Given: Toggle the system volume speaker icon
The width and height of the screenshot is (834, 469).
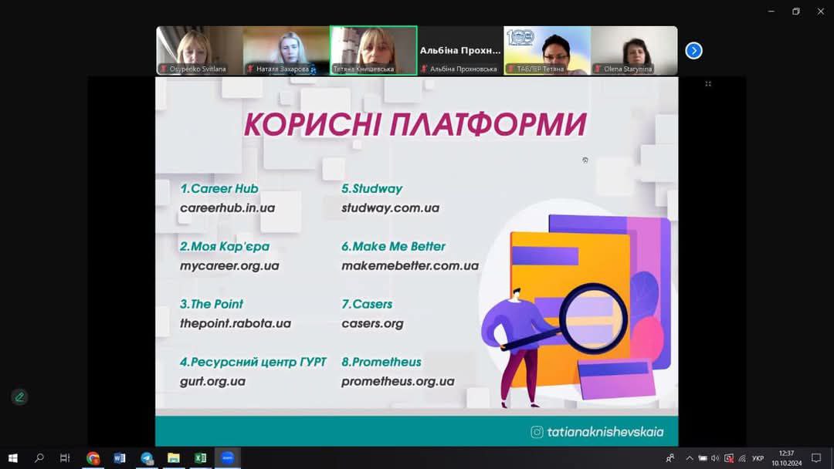Looking at the screenshot, I should (715, 458).
